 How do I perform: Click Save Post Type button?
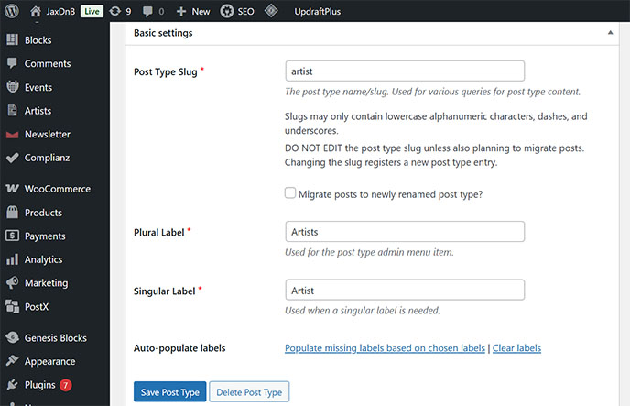click(169, 392)
